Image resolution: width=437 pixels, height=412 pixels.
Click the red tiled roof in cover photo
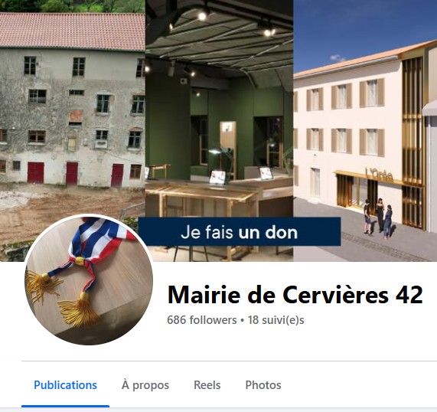click(72, 31)
